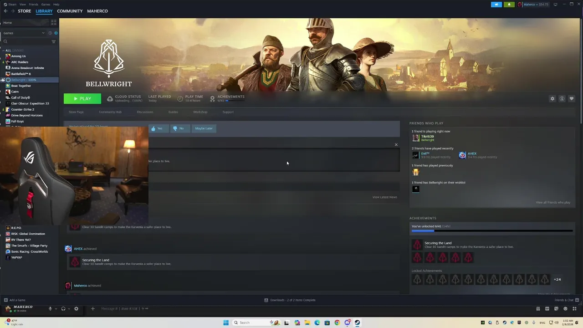The image size is (583, 328).
Task: Click View Latest News link
Action: click(x=384, y=197)
